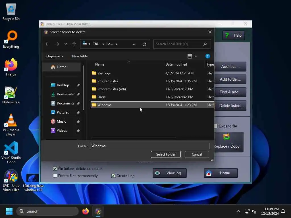Select the Users folder
Viewport: 291px width, 218px height.
pos(152,97)
